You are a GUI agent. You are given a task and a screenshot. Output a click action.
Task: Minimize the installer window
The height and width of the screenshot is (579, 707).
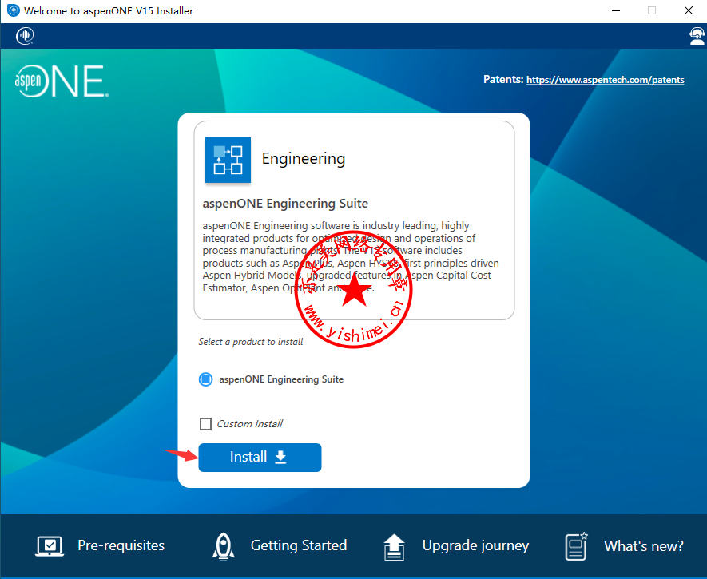(x=616, y=11)
